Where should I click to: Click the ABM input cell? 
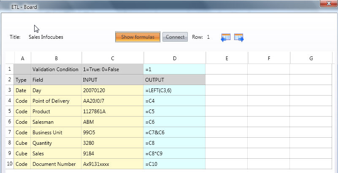(x=112, y=122)
